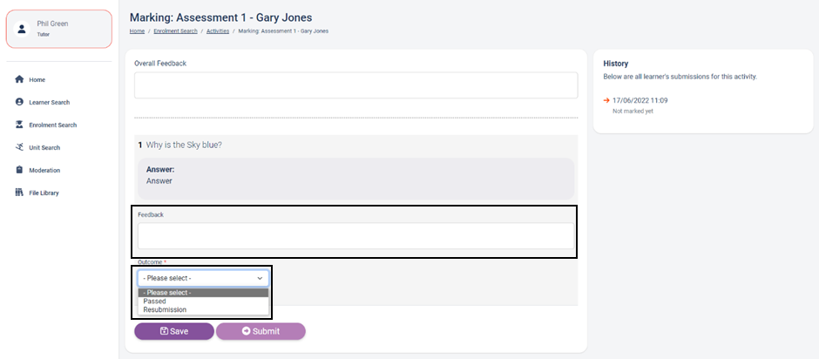Click the Enrolment Search icon
819x359 pixels.
(19, 125)
